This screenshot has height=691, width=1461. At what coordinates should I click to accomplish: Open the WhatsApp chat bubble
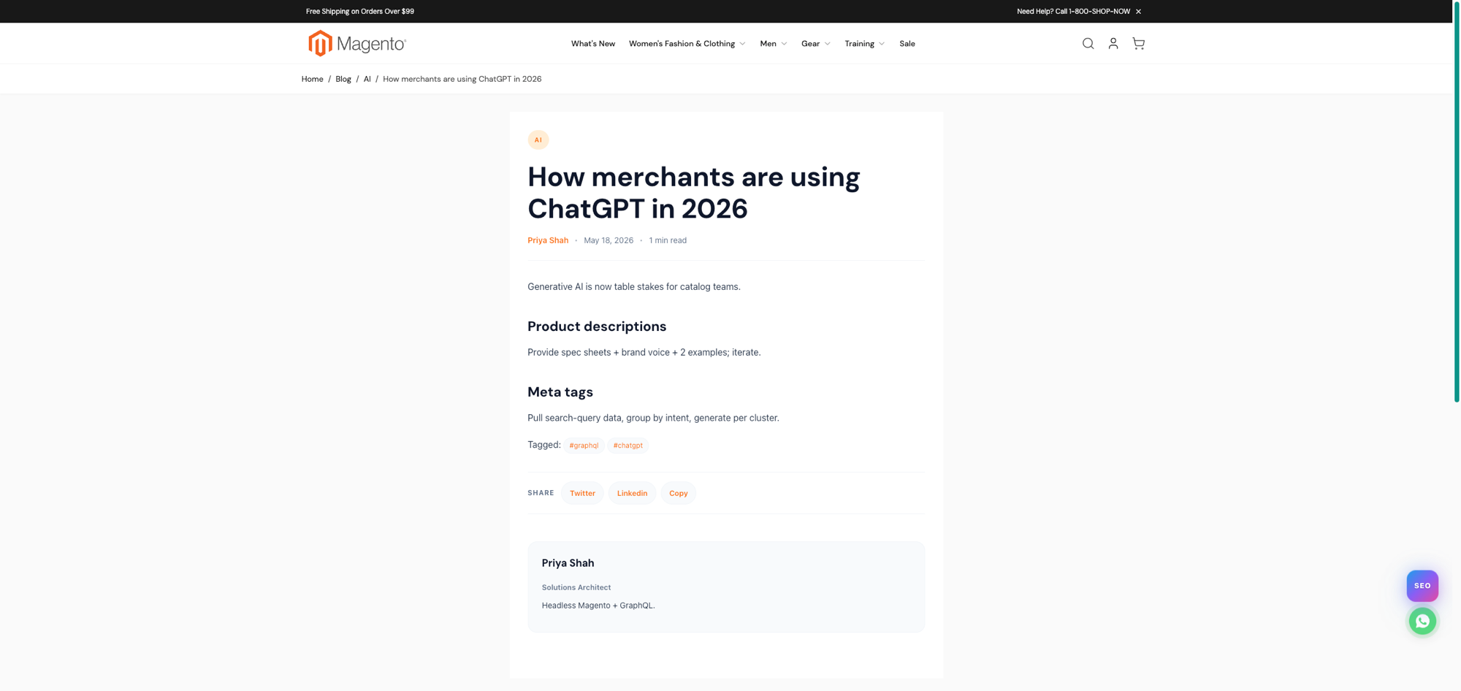click(1422, 622)
